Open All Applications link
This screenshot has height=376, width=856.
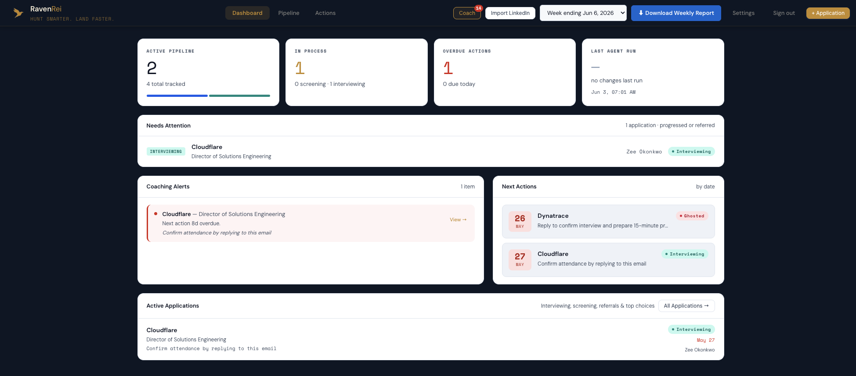point(686,306)
